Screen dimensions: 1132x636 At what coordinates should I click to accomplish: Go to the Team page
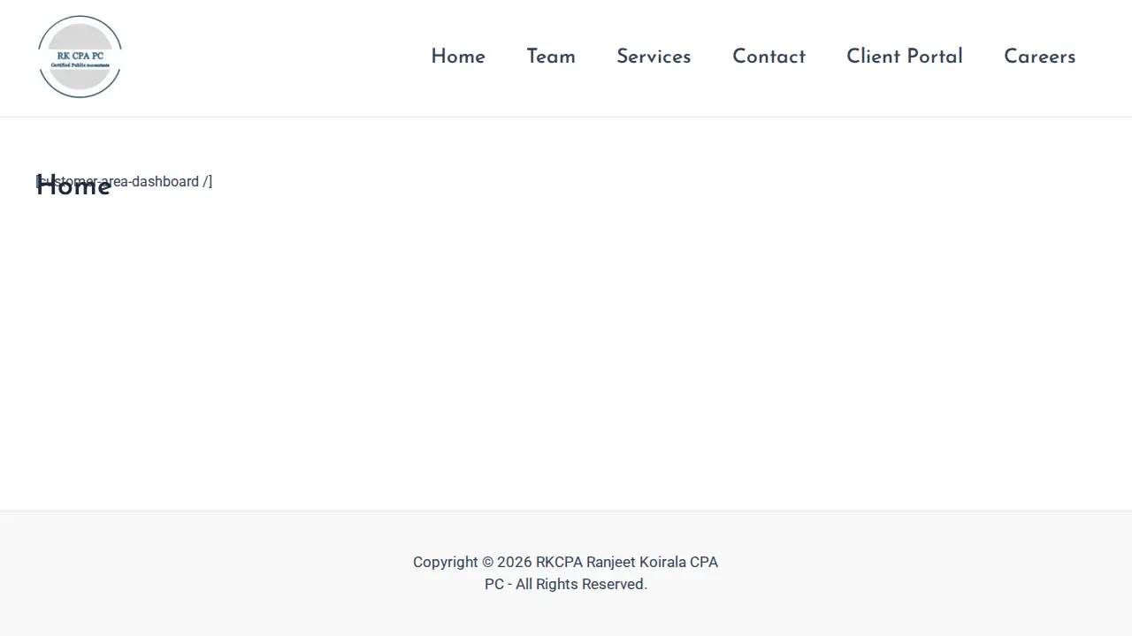click(551, 57)
